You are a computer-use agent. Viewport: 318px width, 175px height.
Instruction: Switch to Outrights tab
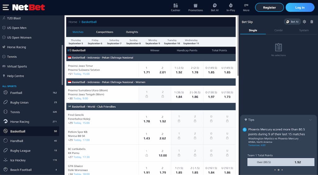(132, 32)
